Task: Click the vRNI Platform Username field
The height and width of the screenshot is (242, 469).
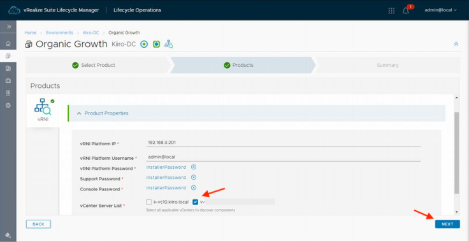Action: pyautogui.click(x=284, y=157)
